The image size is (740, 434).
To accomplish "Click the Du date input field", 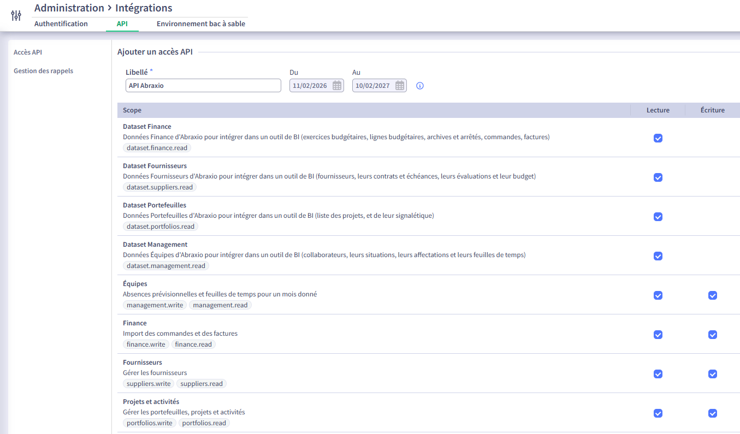I will click(x=310, y=86).
